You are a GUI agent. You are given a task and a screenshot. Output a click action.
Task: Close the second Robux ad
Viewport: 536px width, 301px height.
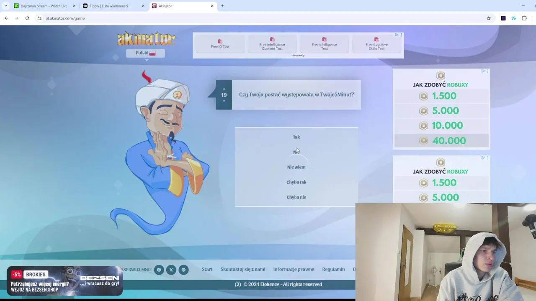point(487,158)
